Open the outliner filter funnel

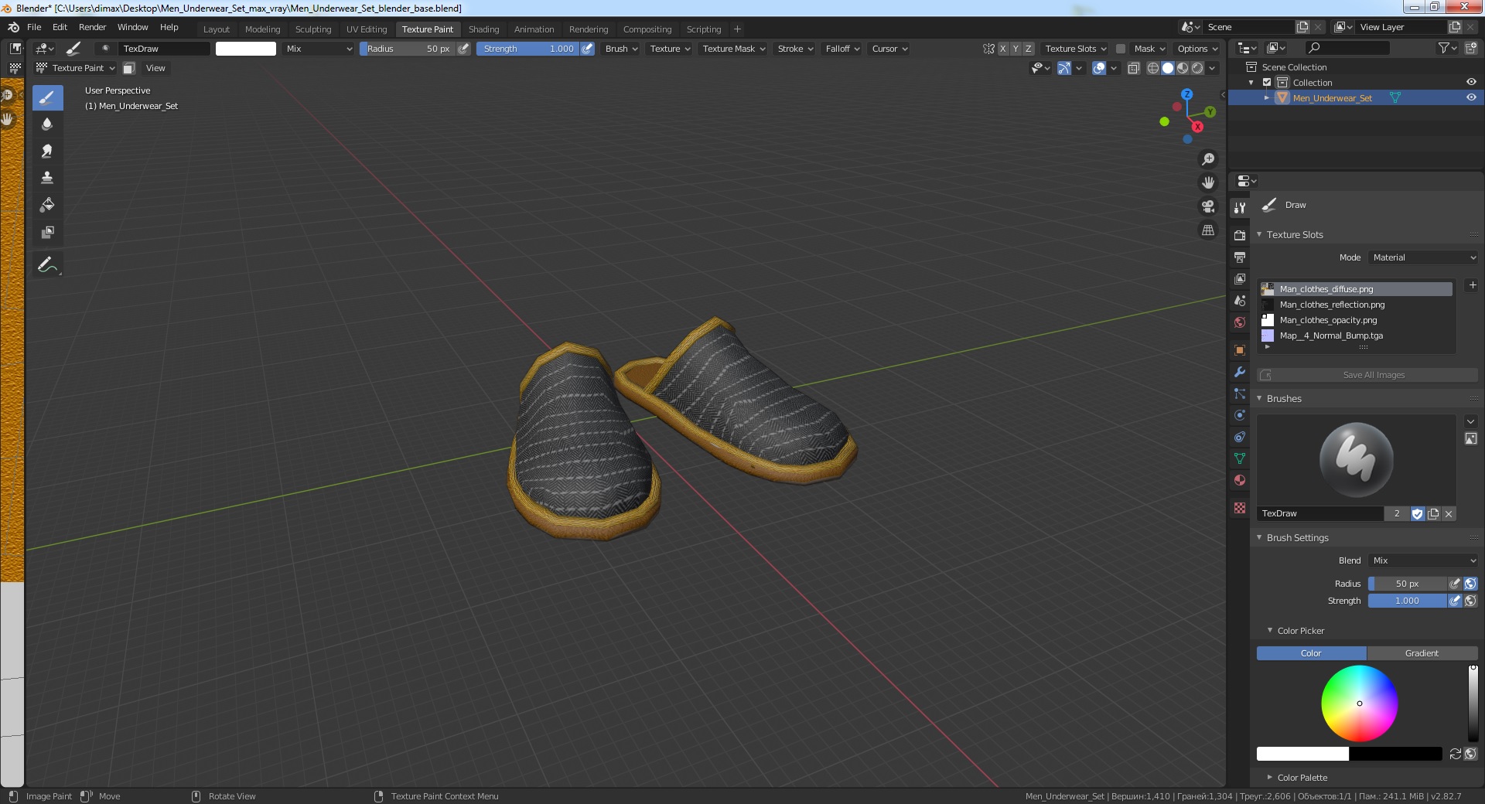pos(1447,48)
